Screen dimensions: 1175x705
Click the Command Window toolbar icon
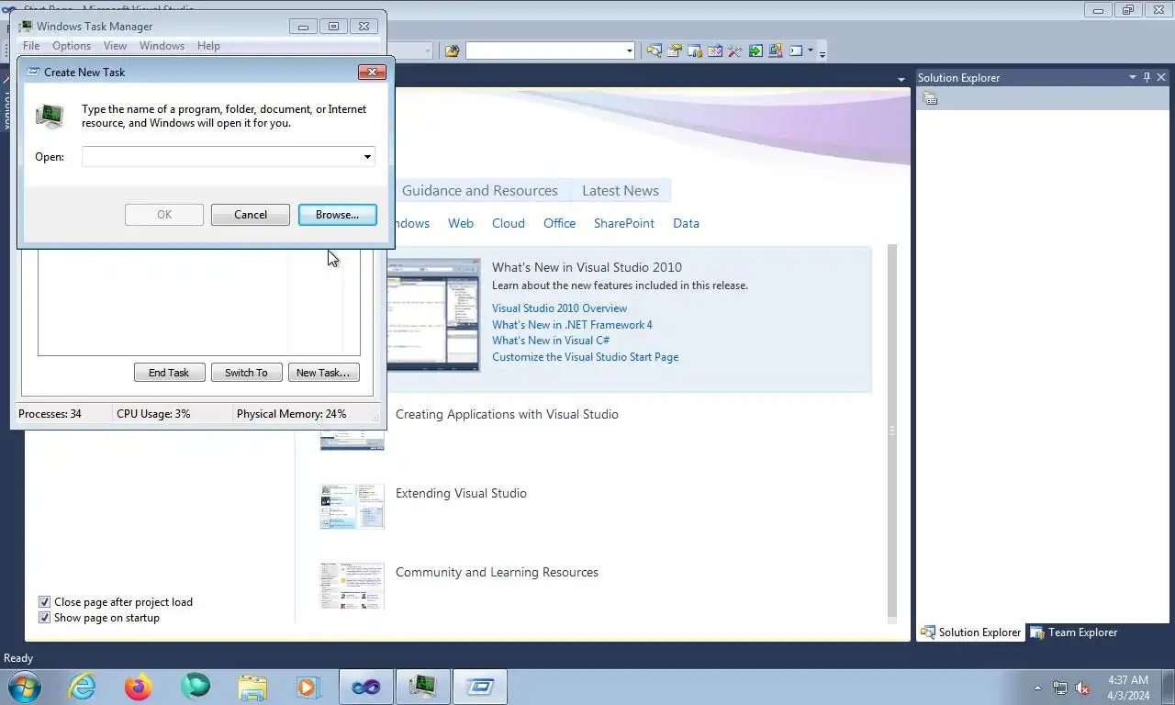[796, 50]
